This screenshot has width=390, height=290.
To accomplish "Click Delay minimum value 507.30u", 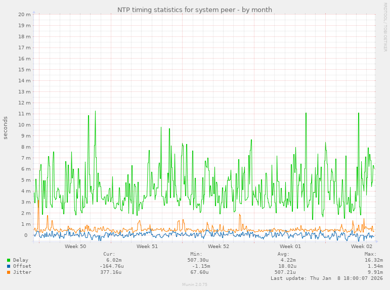I will coord(198,260).
